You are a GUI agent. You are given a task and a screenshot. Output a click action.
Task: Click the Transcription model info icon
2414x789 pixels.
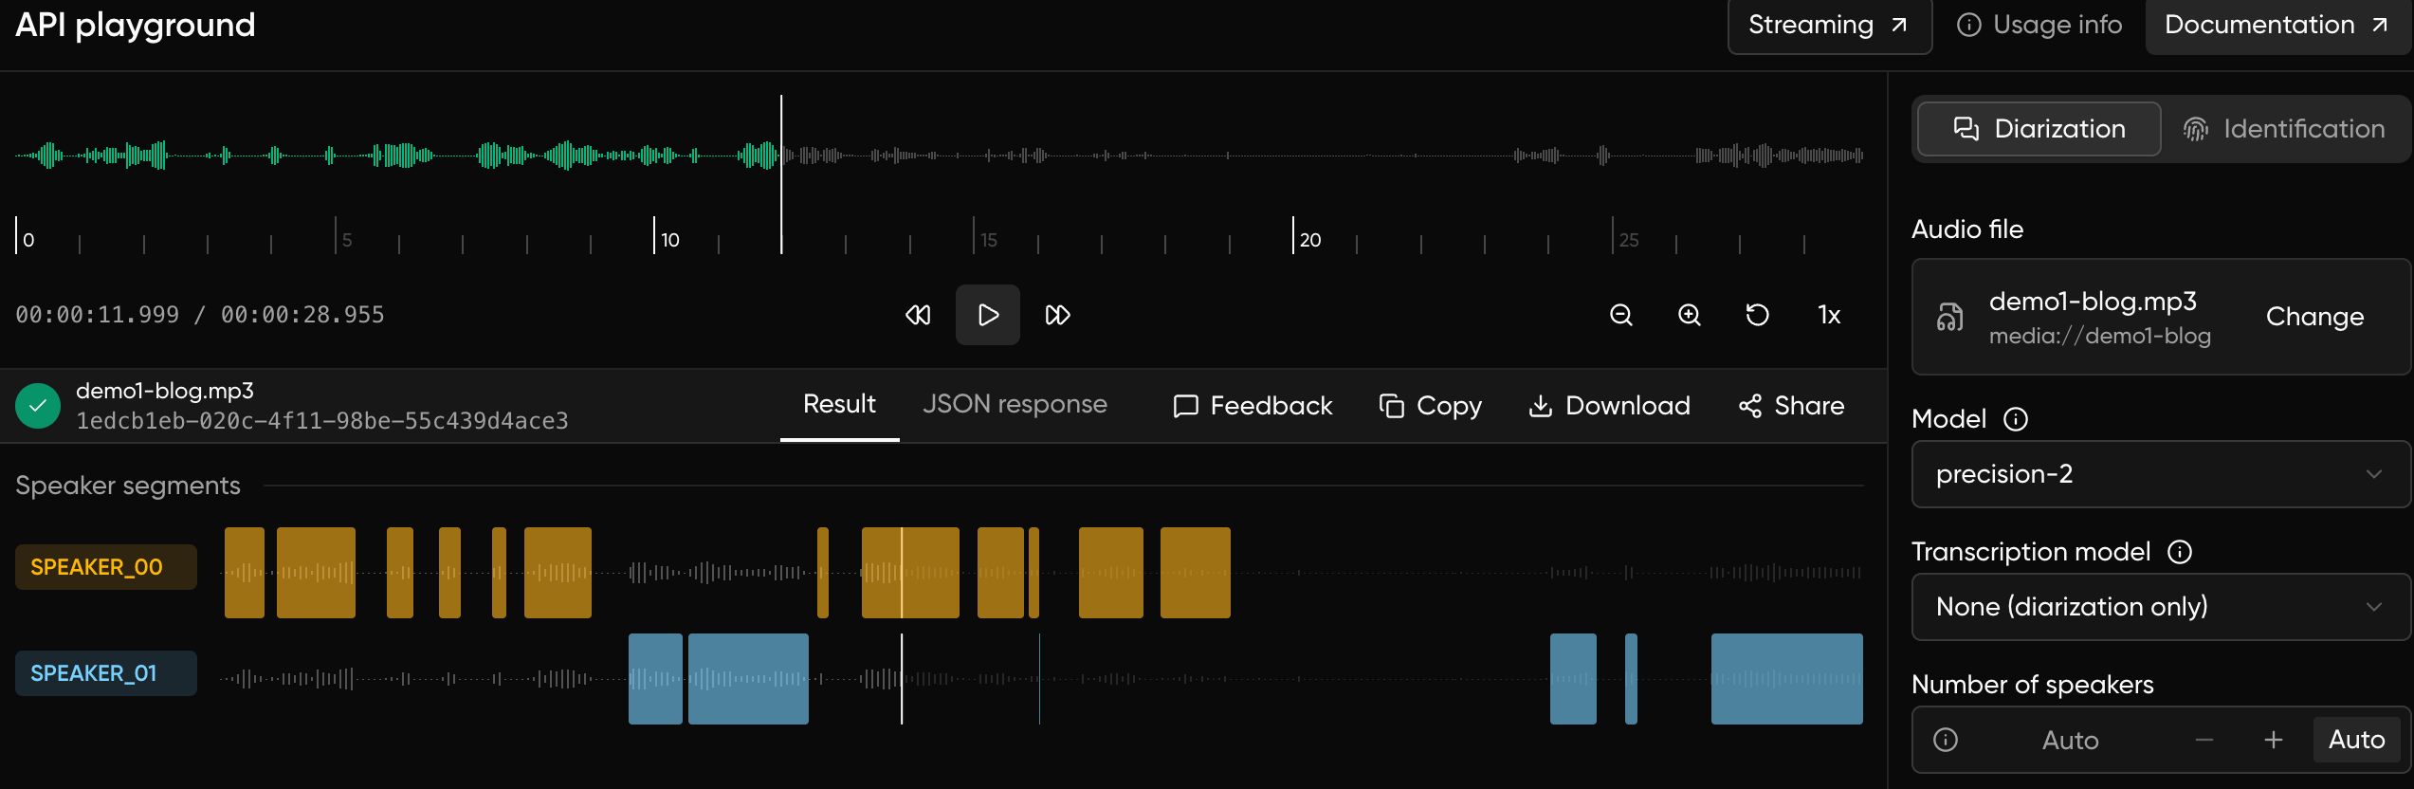point(2180,552)
